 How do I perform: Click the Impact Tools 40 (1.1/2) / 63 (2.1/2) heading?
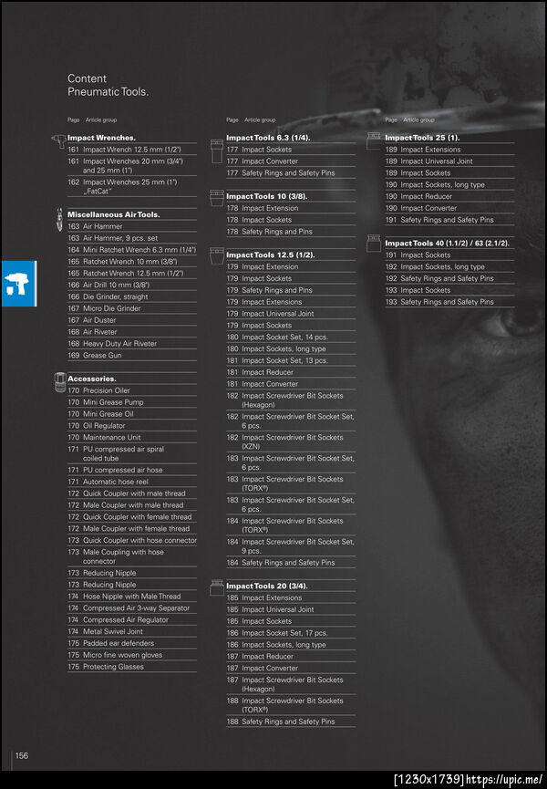(447, 243)
